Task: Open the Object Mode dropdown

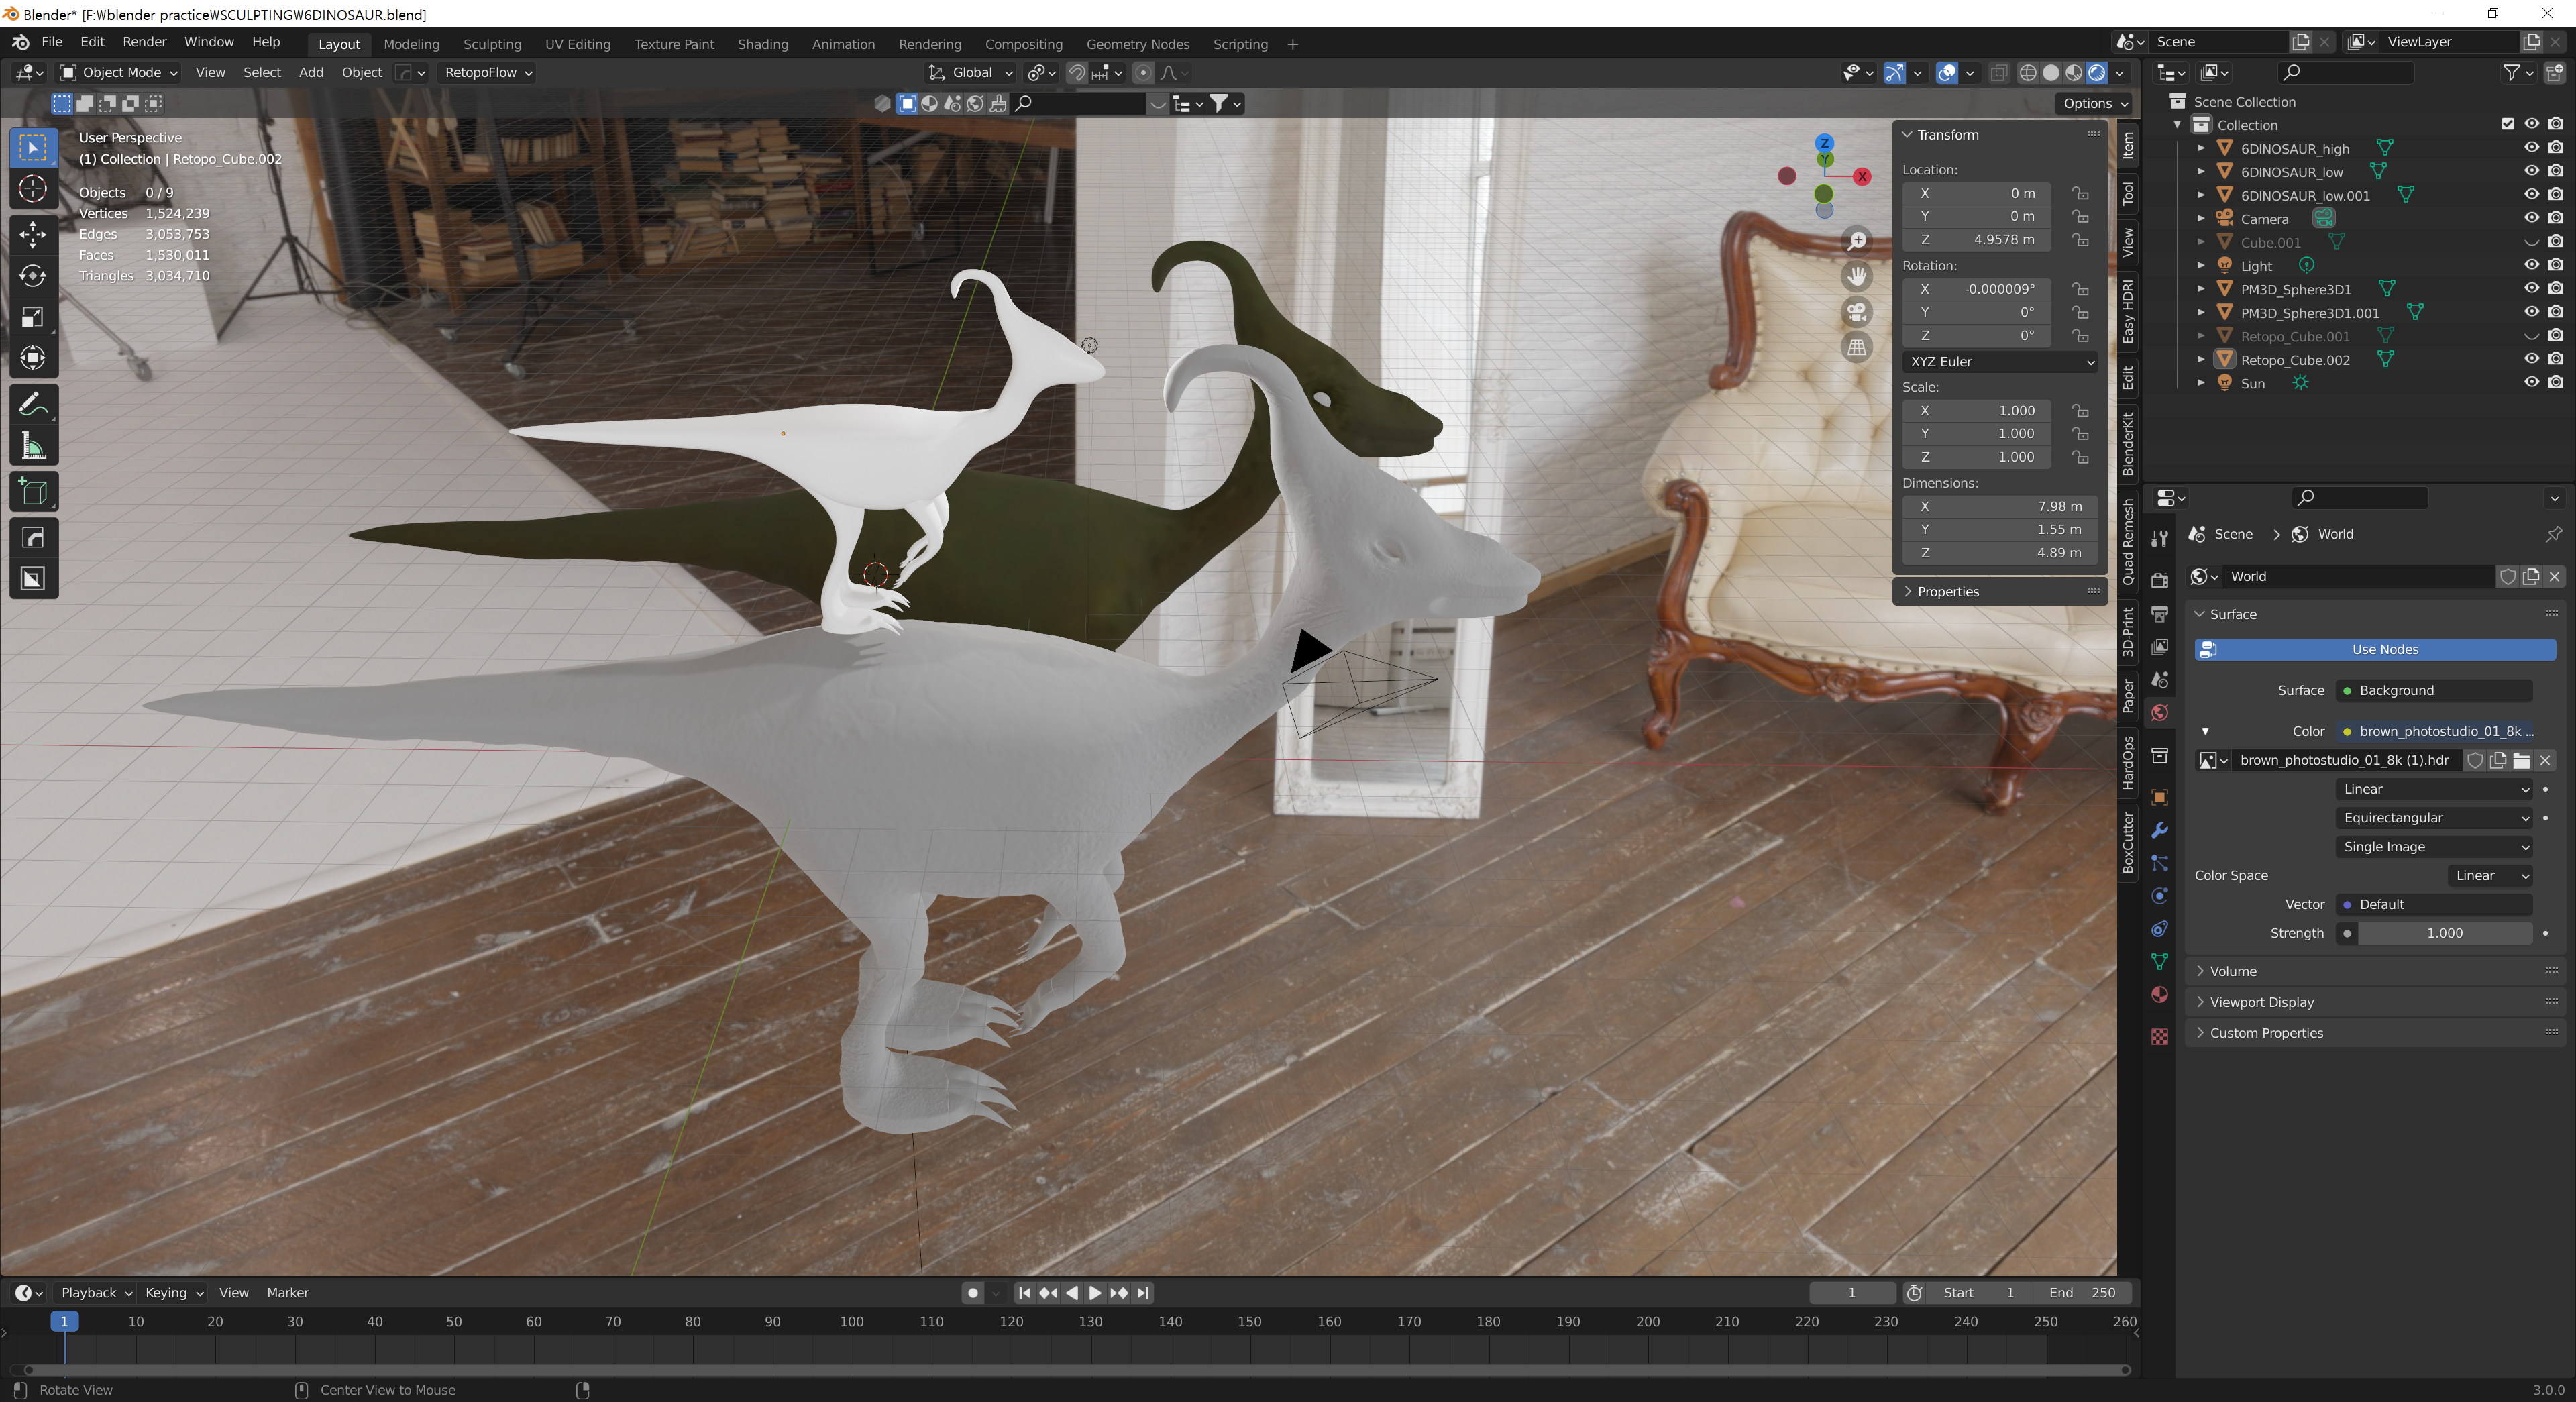Action: pyautogui.click(x=119, y=72)
